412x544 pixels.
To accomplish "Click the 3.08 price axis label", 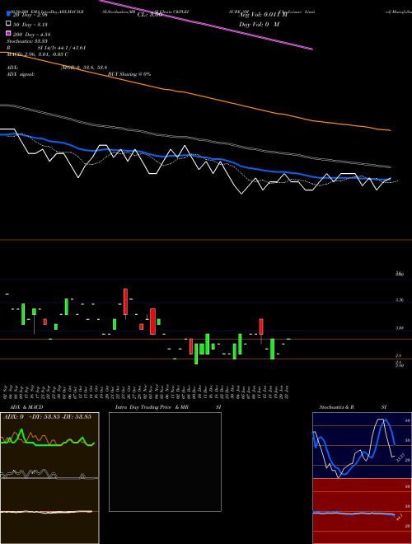I will click(x=400, y=328).
